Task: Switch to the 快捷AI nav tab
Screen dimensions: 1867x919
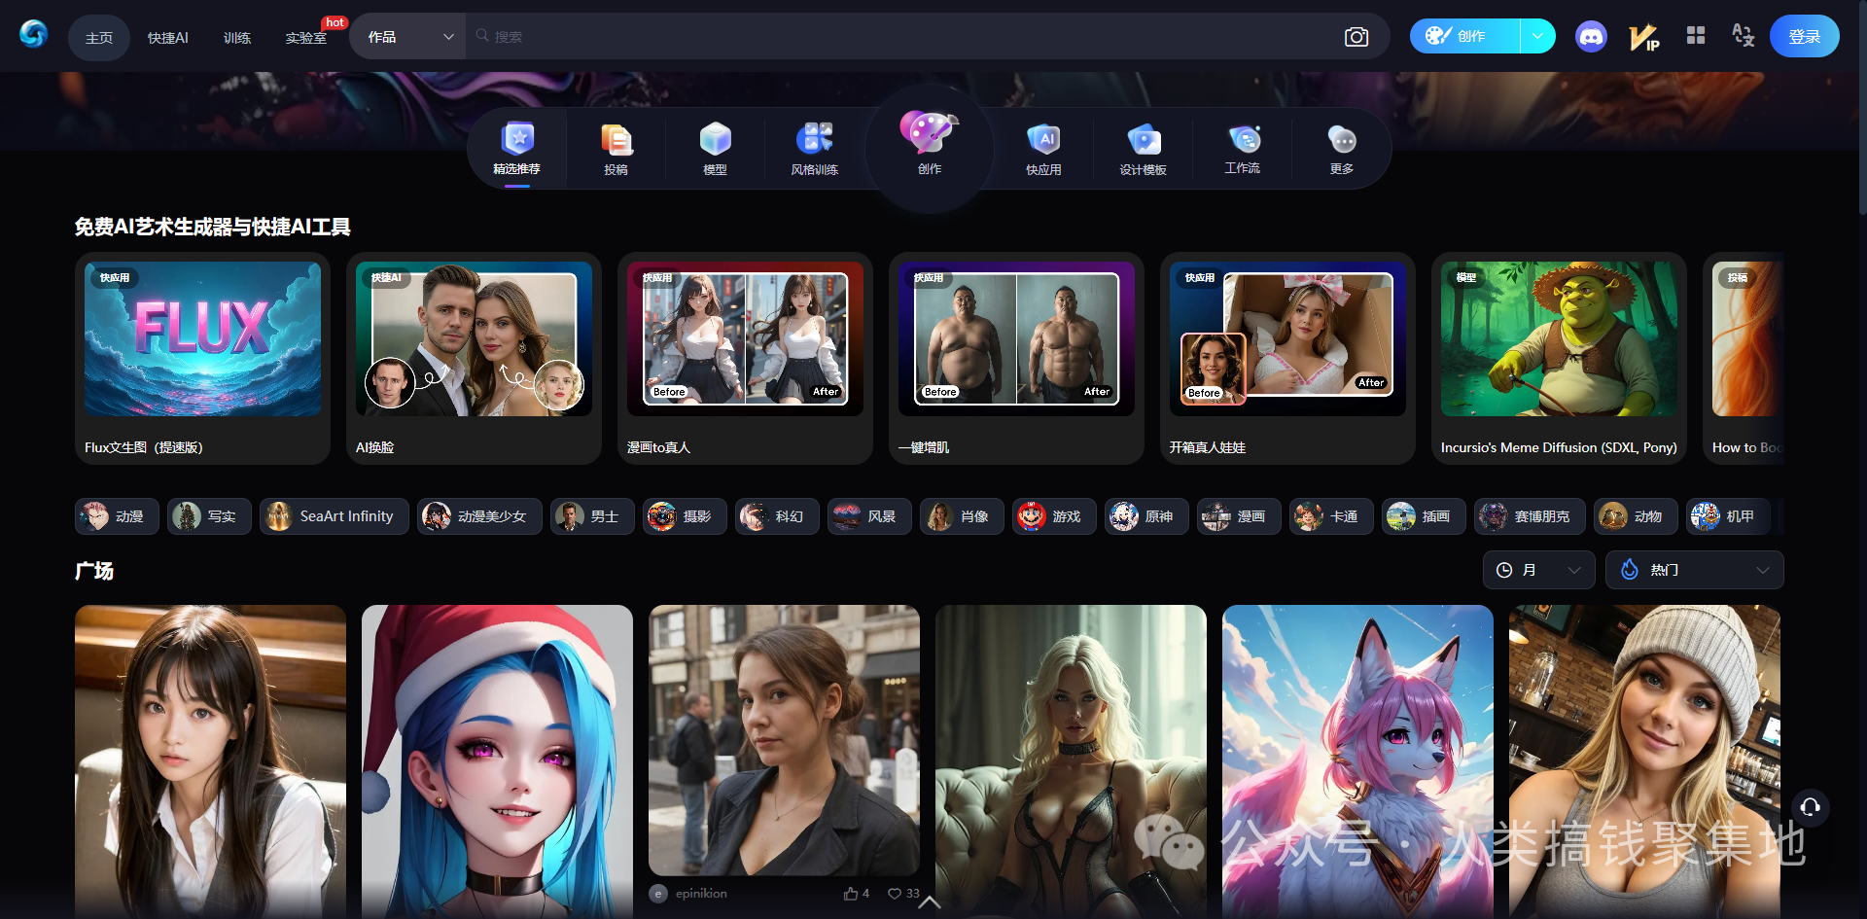Action: click(167, 38)
